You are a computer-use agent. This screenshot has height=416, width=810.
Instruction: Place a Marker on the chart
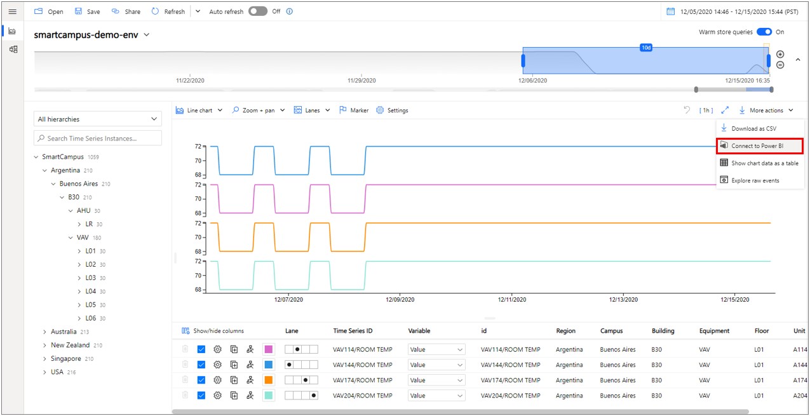[x=353, y=110]
